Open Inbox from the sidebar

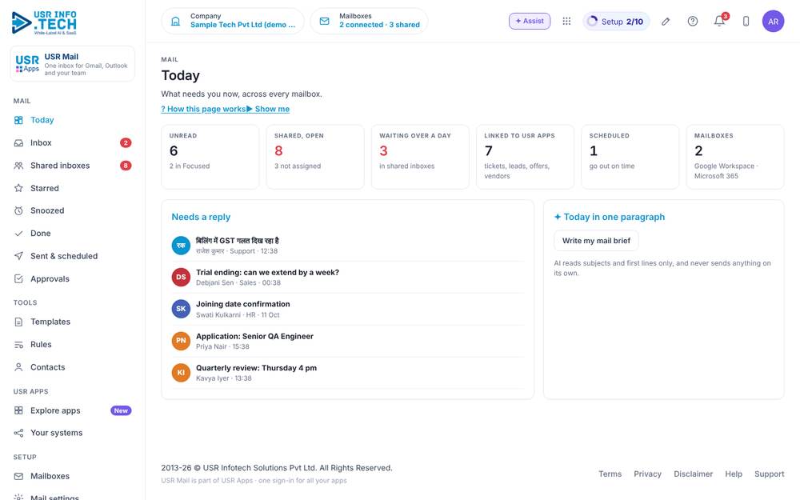[73, 143]
